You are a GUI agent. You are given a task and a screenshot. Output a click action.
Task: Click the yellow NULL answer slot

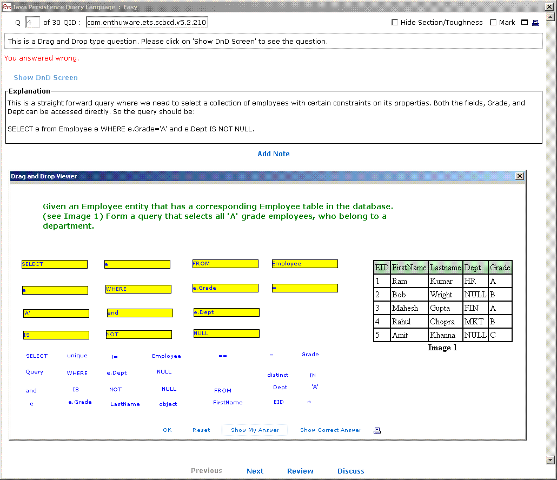[x=226, y=334]
